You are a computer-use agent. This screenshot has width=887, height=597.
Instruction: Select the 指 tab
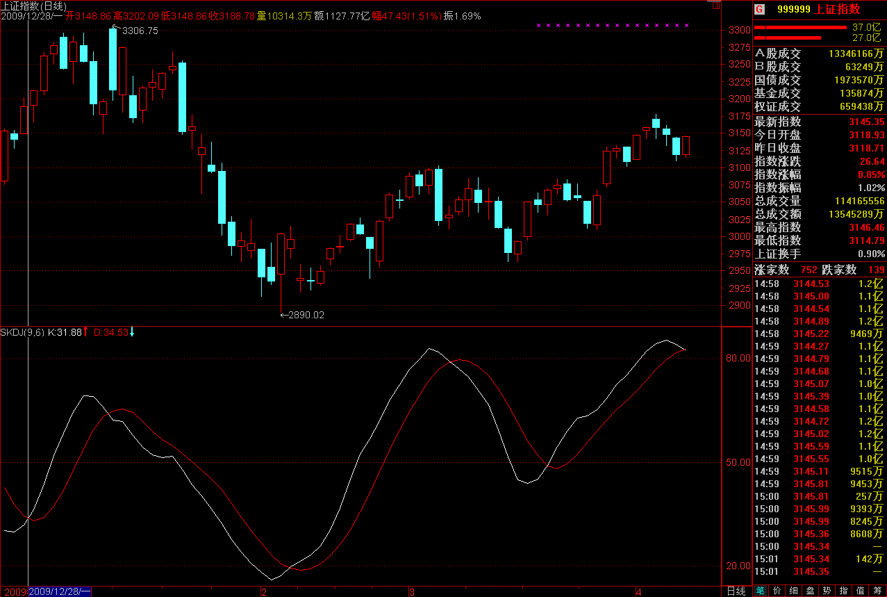click(x=843, y=591)
